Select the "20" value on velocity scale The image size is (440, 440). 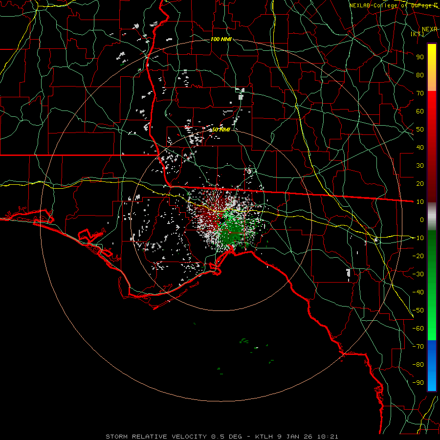point(420,183)
